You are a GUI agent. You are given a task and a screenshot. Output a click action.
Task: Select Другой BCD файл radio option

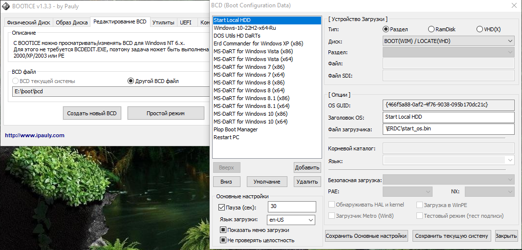click(x=130, y=81)
